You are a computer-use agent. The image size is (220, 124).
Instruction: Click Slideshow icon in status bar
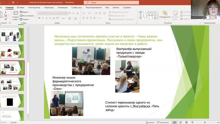pos(192,123)
